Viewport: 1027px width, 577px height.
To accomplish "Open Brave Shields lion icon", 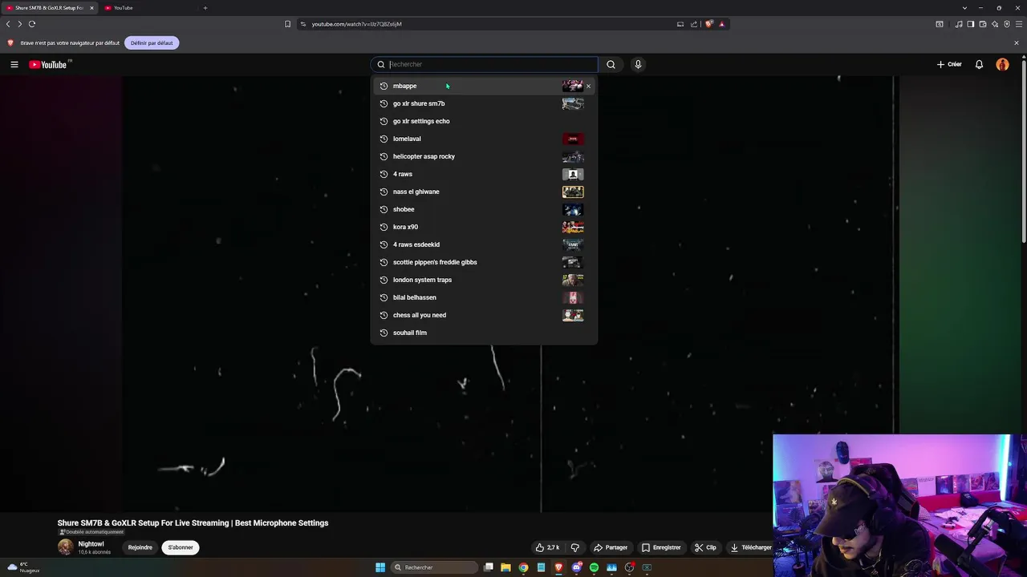I will 709,24.
